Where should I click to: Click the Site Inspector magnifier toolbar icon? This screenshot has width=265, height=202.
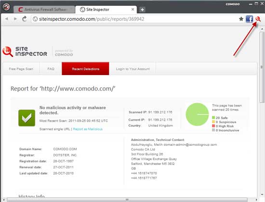click(x=258, y=19)
